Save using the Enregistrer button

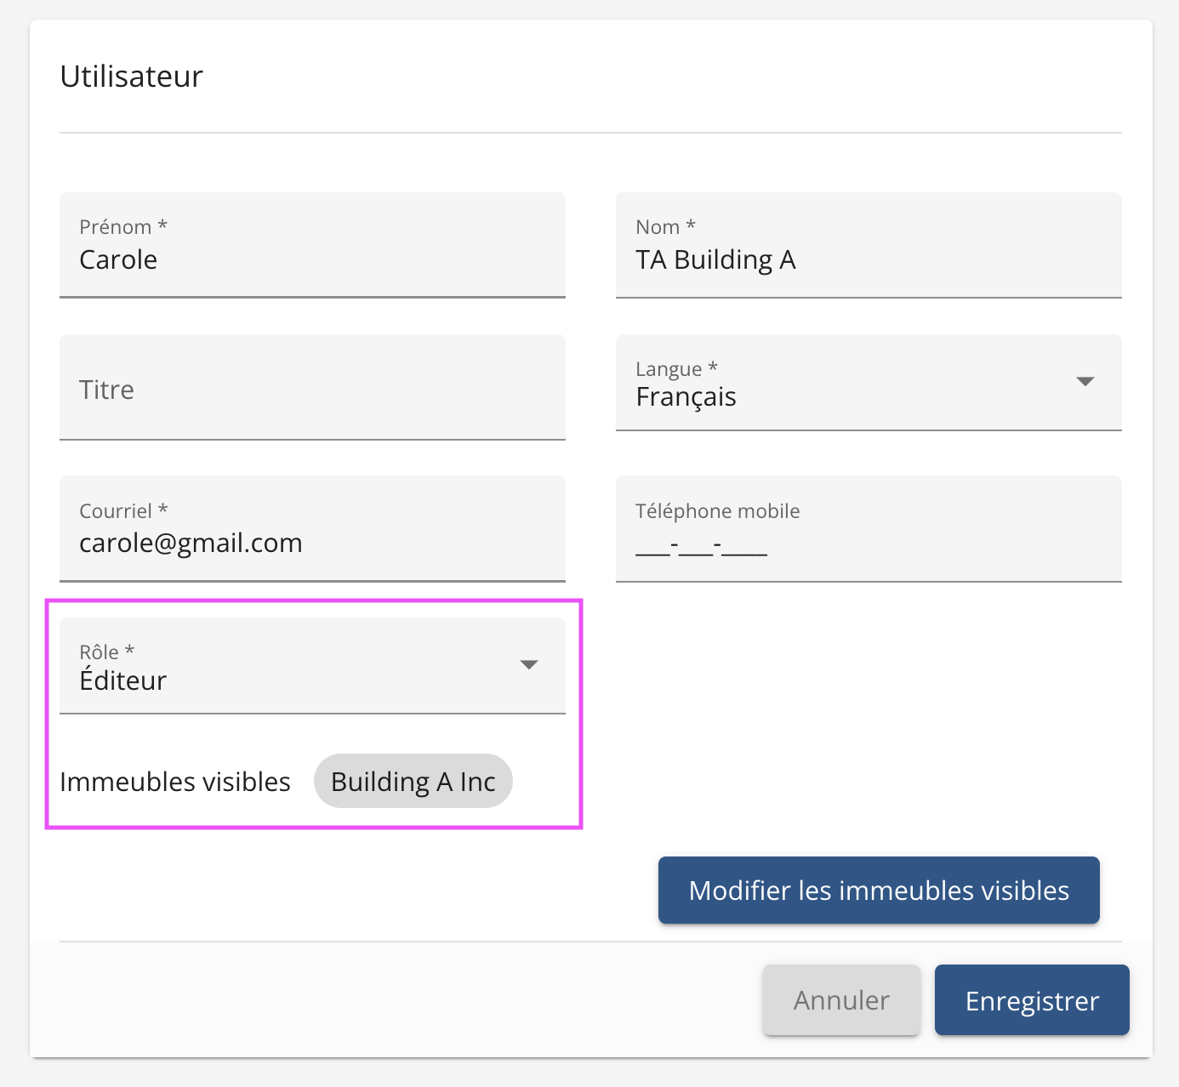point(1032,1000)
